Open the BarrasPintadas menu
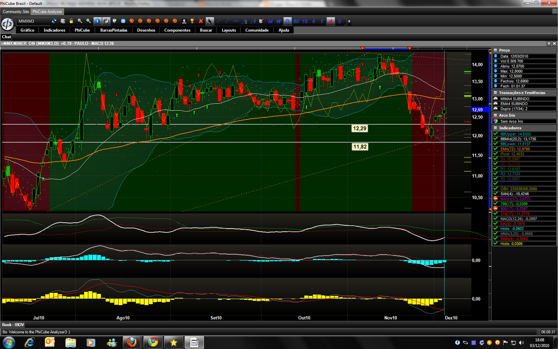 (114, 30)
